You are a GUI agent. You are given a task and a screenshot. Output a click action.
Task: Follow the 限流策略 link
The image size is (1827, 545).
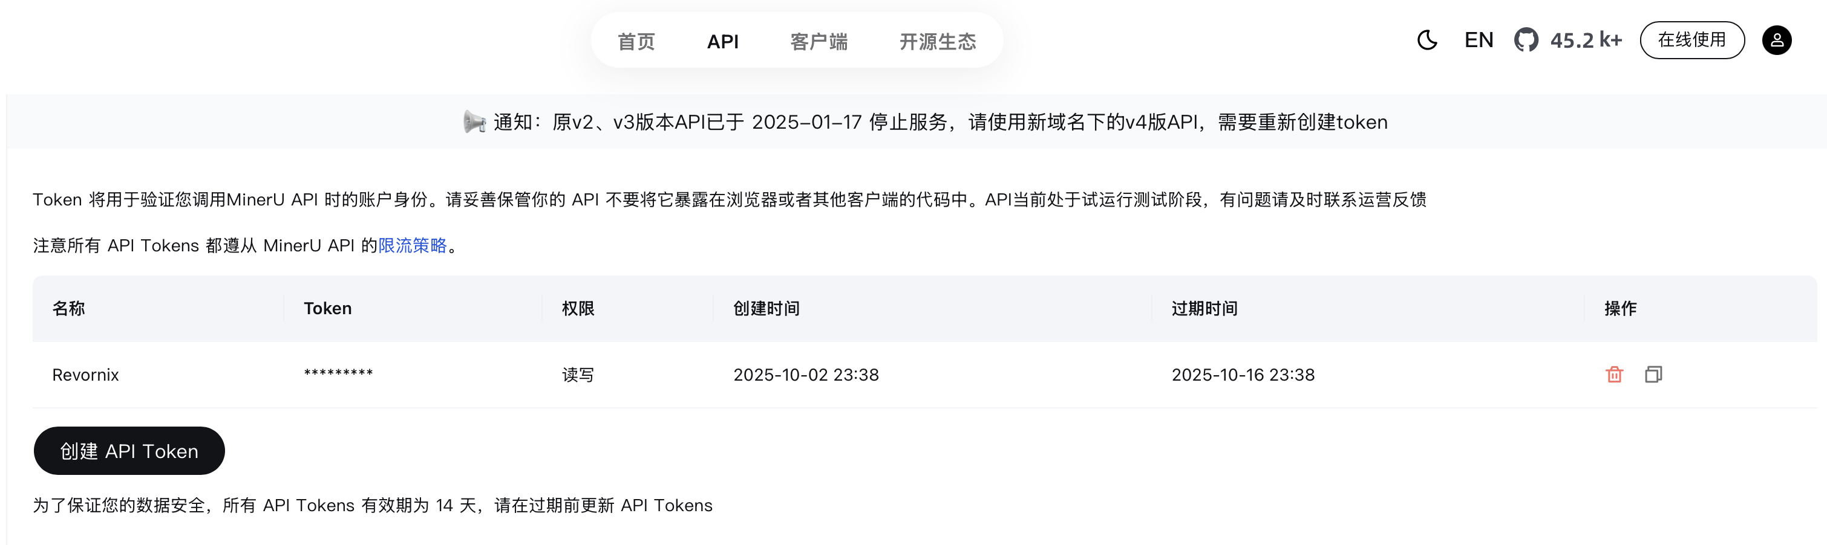point(413,245)
